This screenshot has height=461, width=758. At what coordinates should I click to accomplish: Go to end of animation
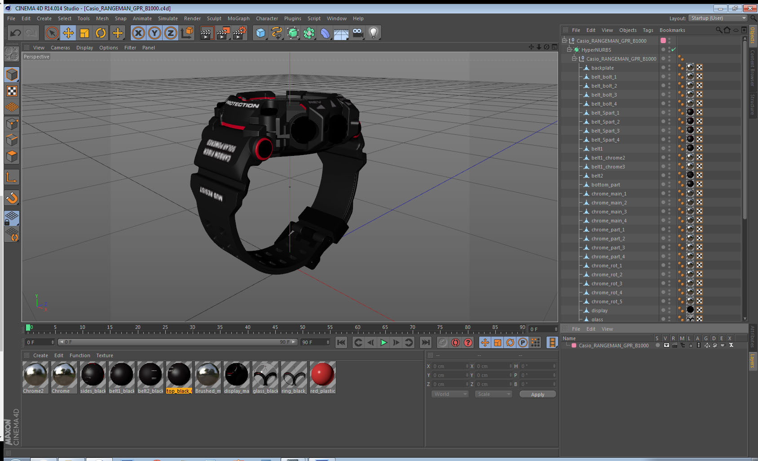pos(425,342)
